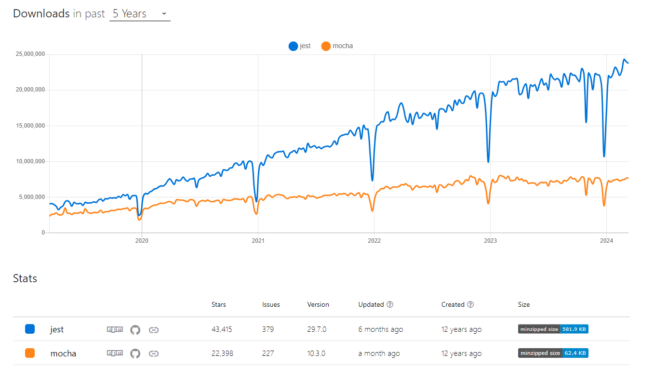
Task: Click mocha updated value a month ago
Action: coord(379,353)
